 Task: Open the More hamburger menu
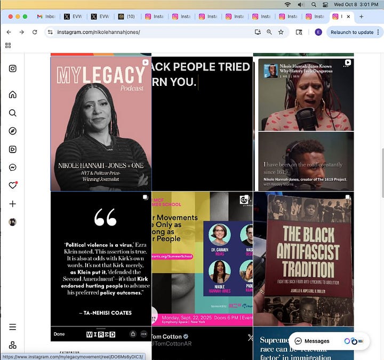pyautogui.click(x=13, y=327)
